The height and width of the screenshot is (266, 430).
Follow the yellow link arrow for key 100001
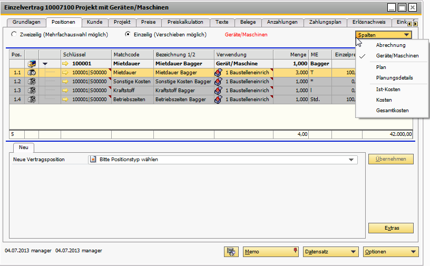point(65,64)
